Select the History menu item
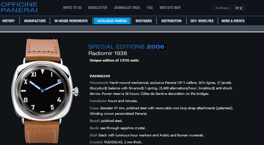 point(8,21)
